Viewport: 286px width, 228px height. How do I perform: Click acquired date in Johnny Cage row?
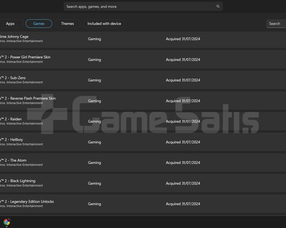coord(183,39)
